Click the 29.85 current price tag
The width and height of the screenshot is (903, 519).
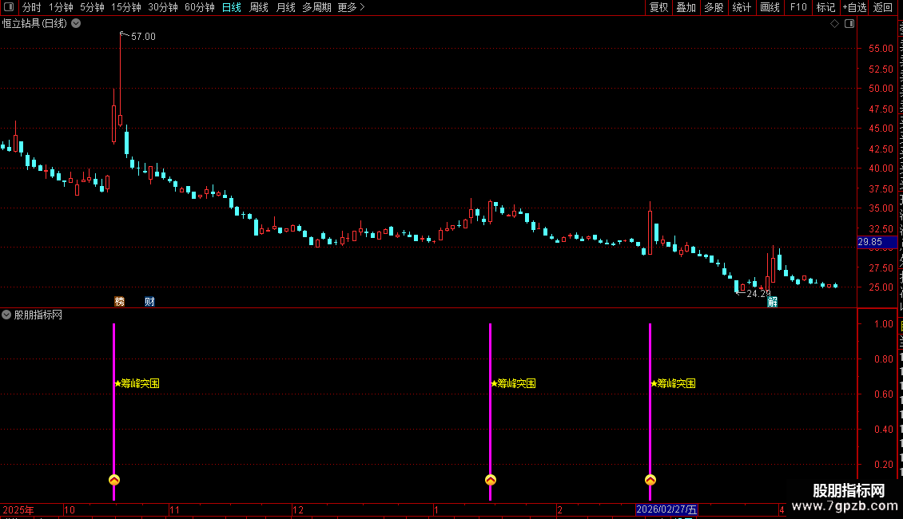pos(877,242)
